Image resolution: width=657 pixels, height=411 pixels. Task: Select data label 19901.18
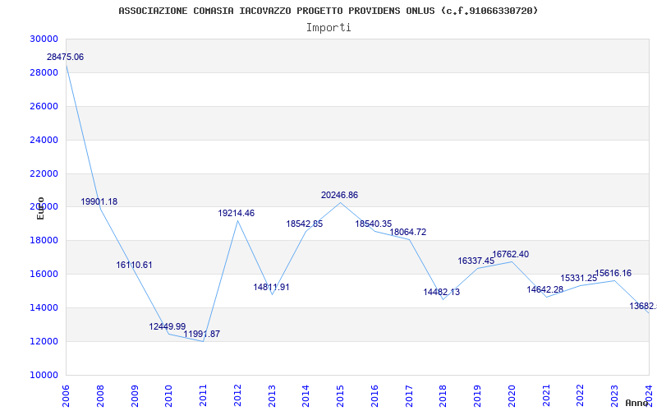(x=99, y=201)
